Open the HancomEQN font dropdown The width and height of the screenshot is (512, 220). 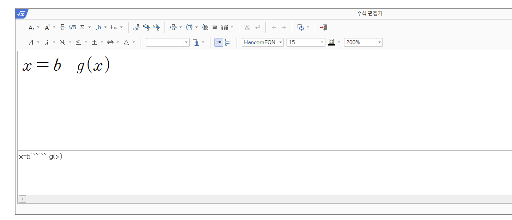point(263,42)
